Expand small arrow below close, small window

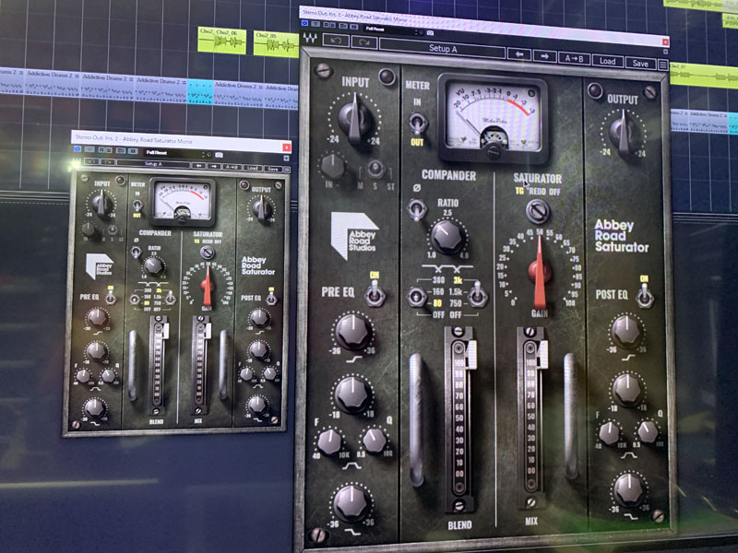click(286, 159)
